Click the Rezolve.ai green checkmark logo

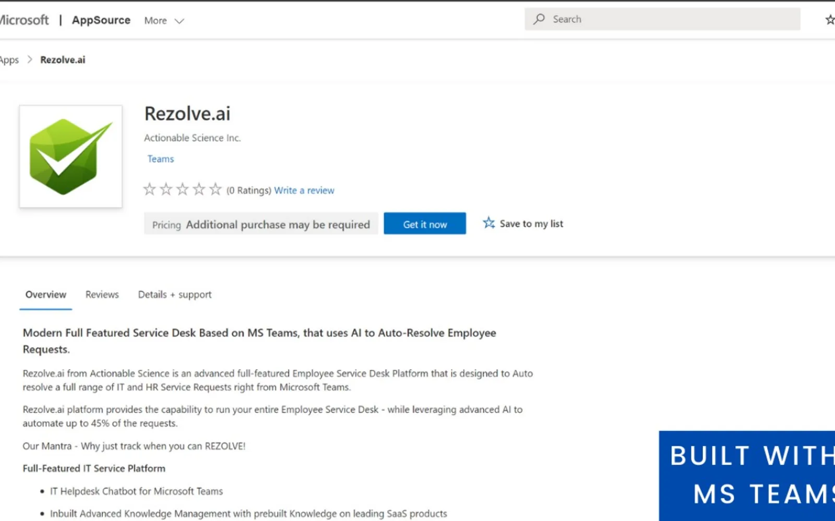click(70, 156)
